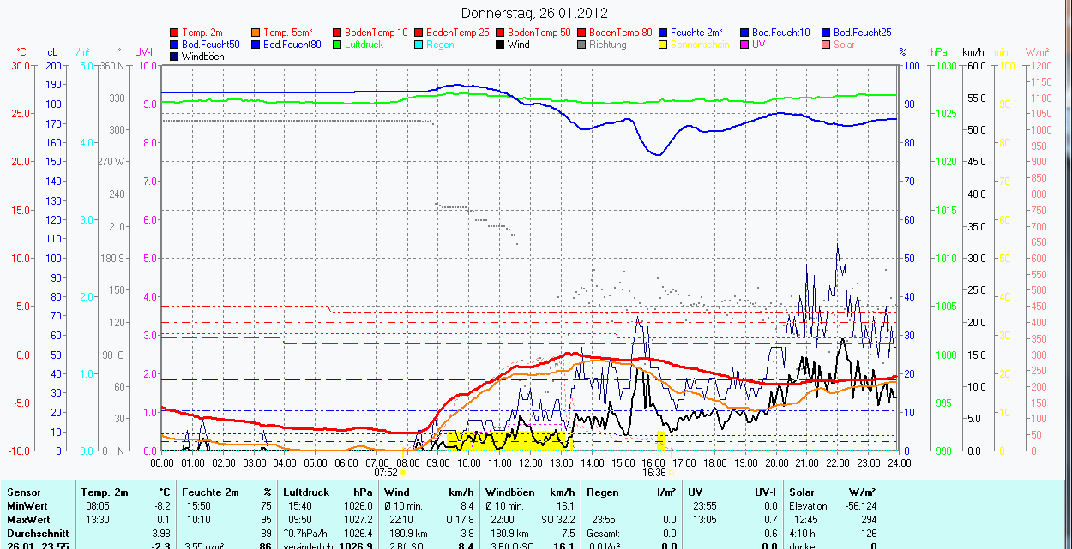Click the orange Temp. 5cm legend square
Screen dimensions: 1072x549
pyautogui.click(x=256, y=33)
